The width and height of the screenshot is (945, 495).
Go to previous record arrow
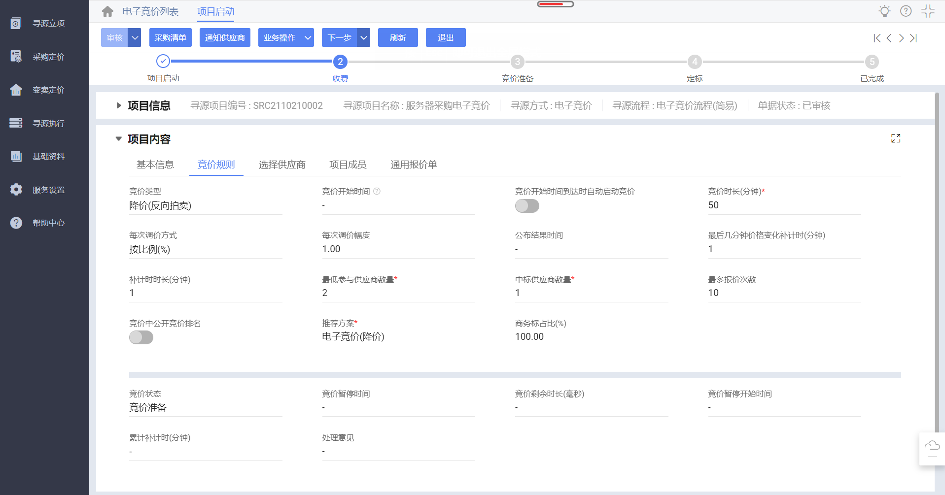tap(889, 38)
